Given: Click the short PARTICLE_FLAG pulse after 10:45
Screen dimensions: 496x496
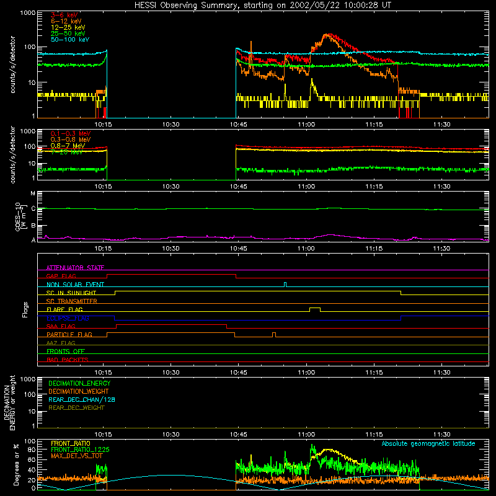Looking at the screenshot, I should point(274,335).
